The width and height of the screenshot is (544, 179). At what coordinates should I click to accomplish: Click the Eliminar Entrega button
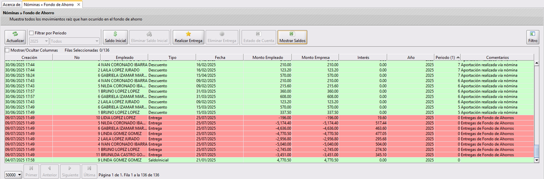pyautogui.click(x=222, y=37)
